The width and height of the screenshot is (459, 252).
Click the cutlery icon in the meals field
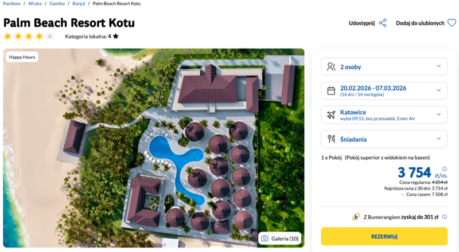[331, 139]
